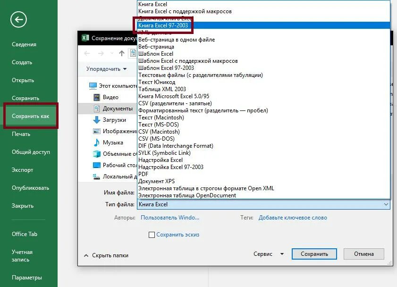Open Параметры options
Viewport: 397px width, 287px height.
[x=26, y=278]
